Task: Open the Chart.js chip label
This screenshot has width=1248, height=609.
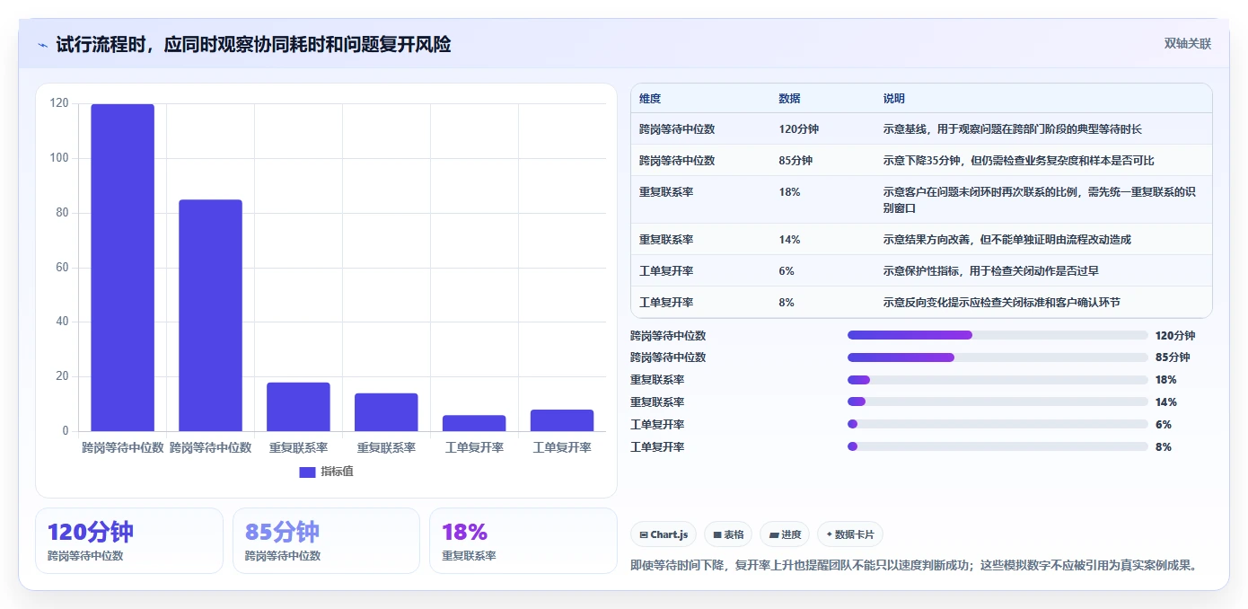Action: pos(670,534)
